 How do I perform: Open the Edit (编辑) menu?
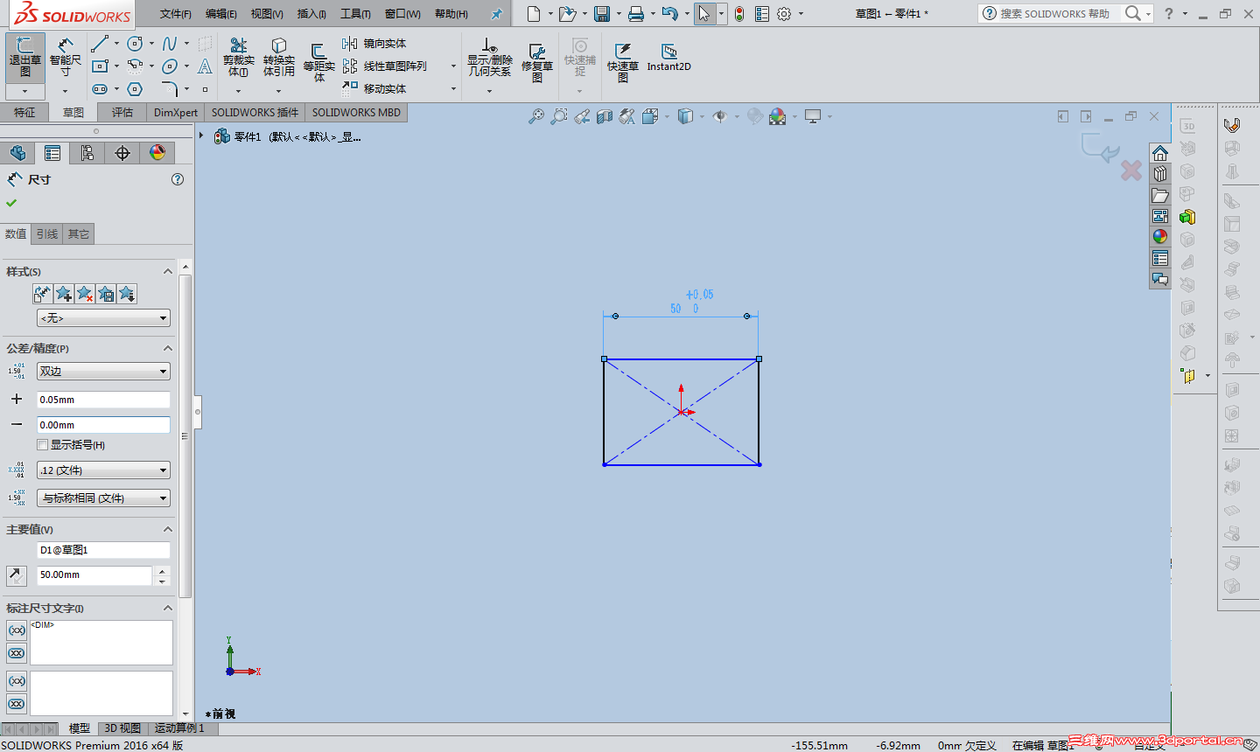coord(221,14)
